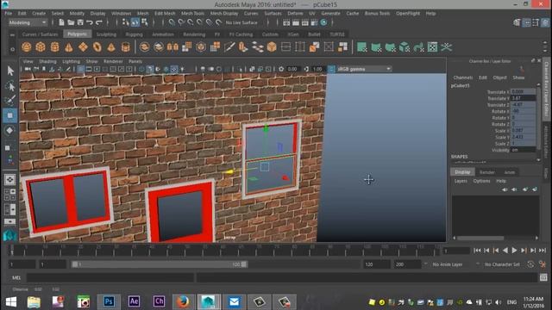Open the Modeling menu set dropdown
This screenshot has width=552, height=310.
(x=28, y=22)
